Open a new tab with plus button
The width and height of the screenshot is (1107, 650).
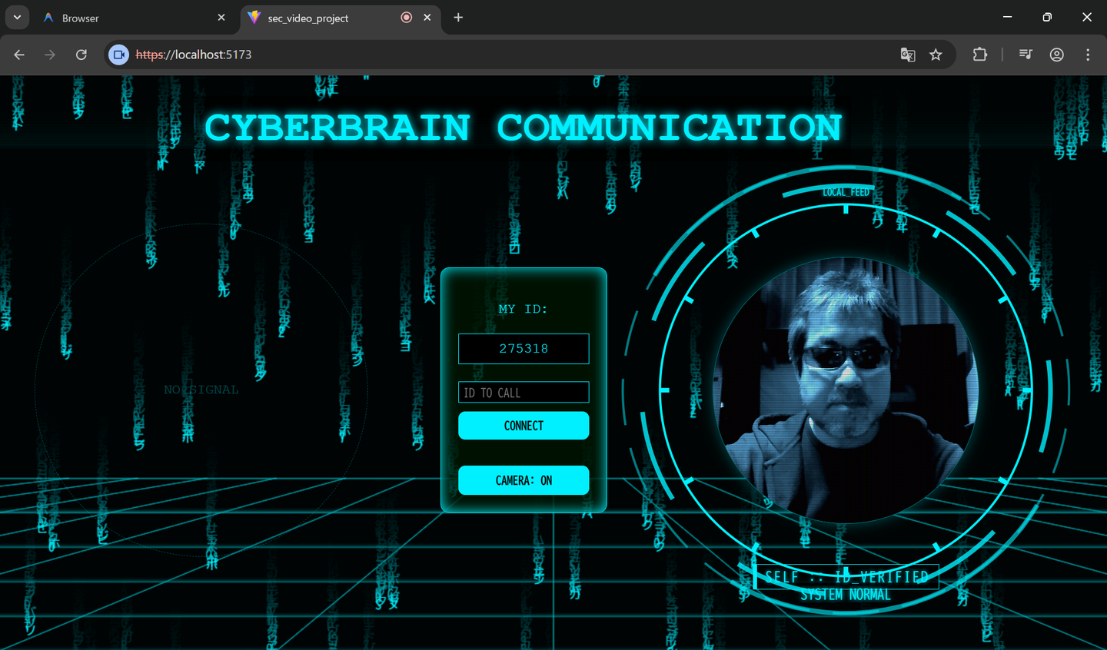[x=458, y=17]
